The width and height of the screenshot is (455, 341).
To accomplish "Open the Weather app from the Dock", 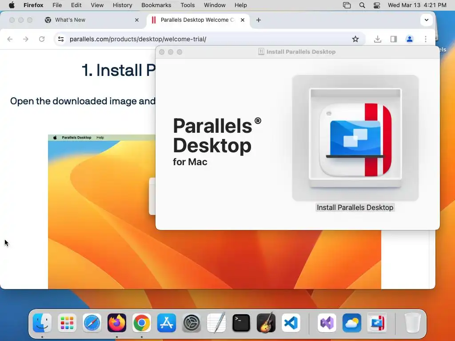I will 352,323.
